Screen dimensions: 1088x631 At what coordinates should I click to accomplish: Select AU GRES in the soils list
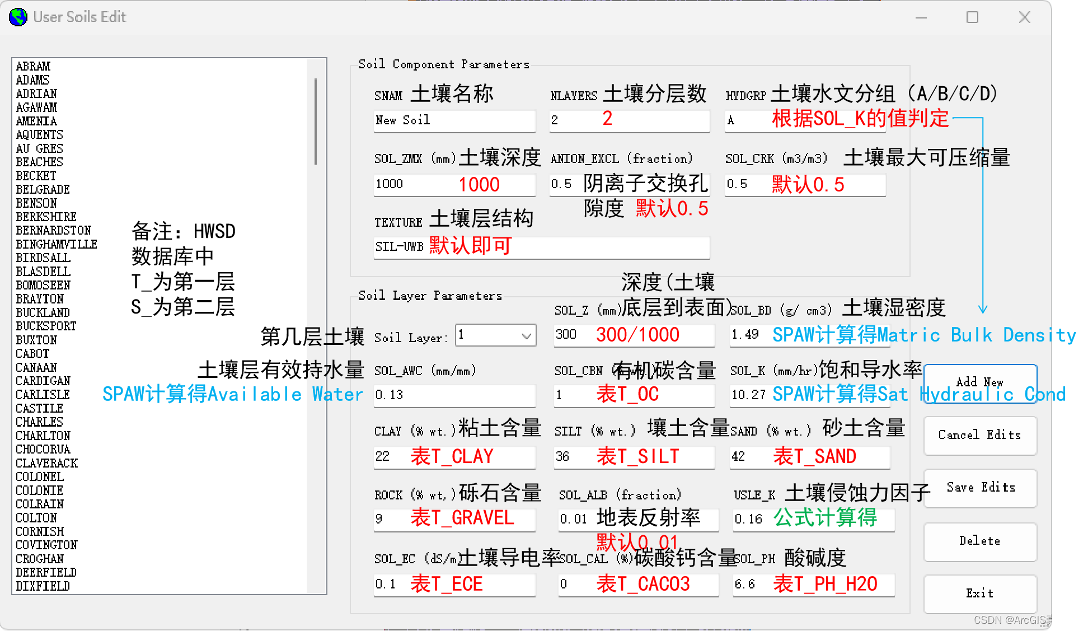click(39, 149)
